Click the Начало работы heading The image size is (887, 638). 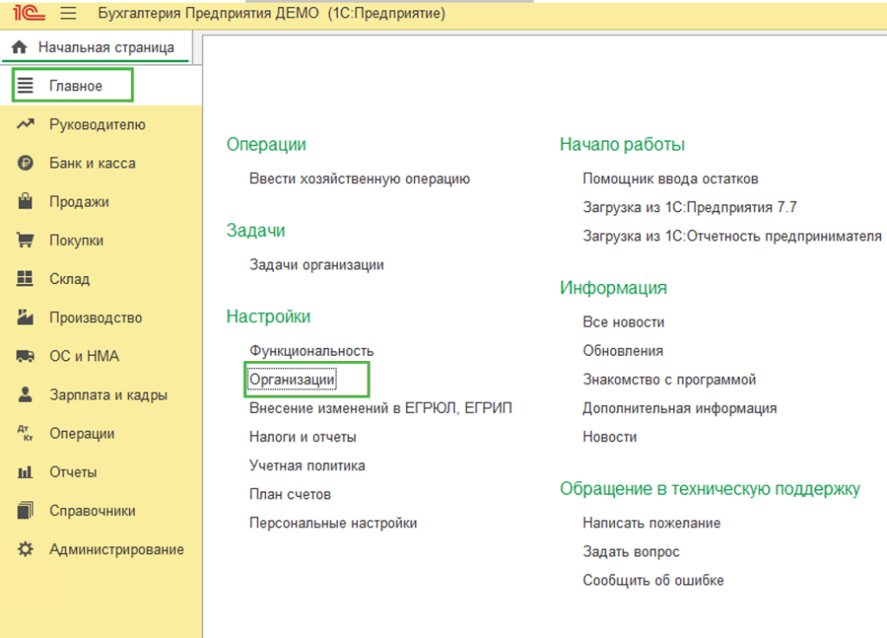622,145
